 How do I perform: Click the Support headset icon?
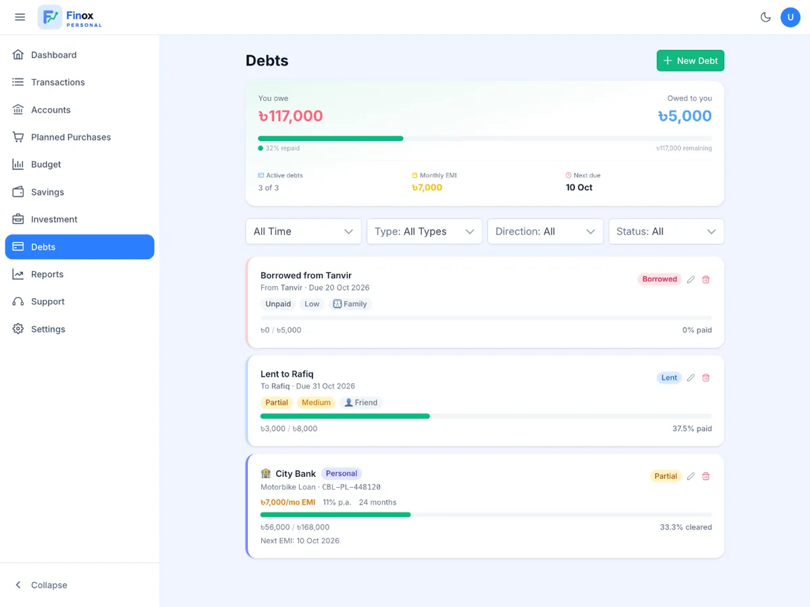[x=18, y=301]
